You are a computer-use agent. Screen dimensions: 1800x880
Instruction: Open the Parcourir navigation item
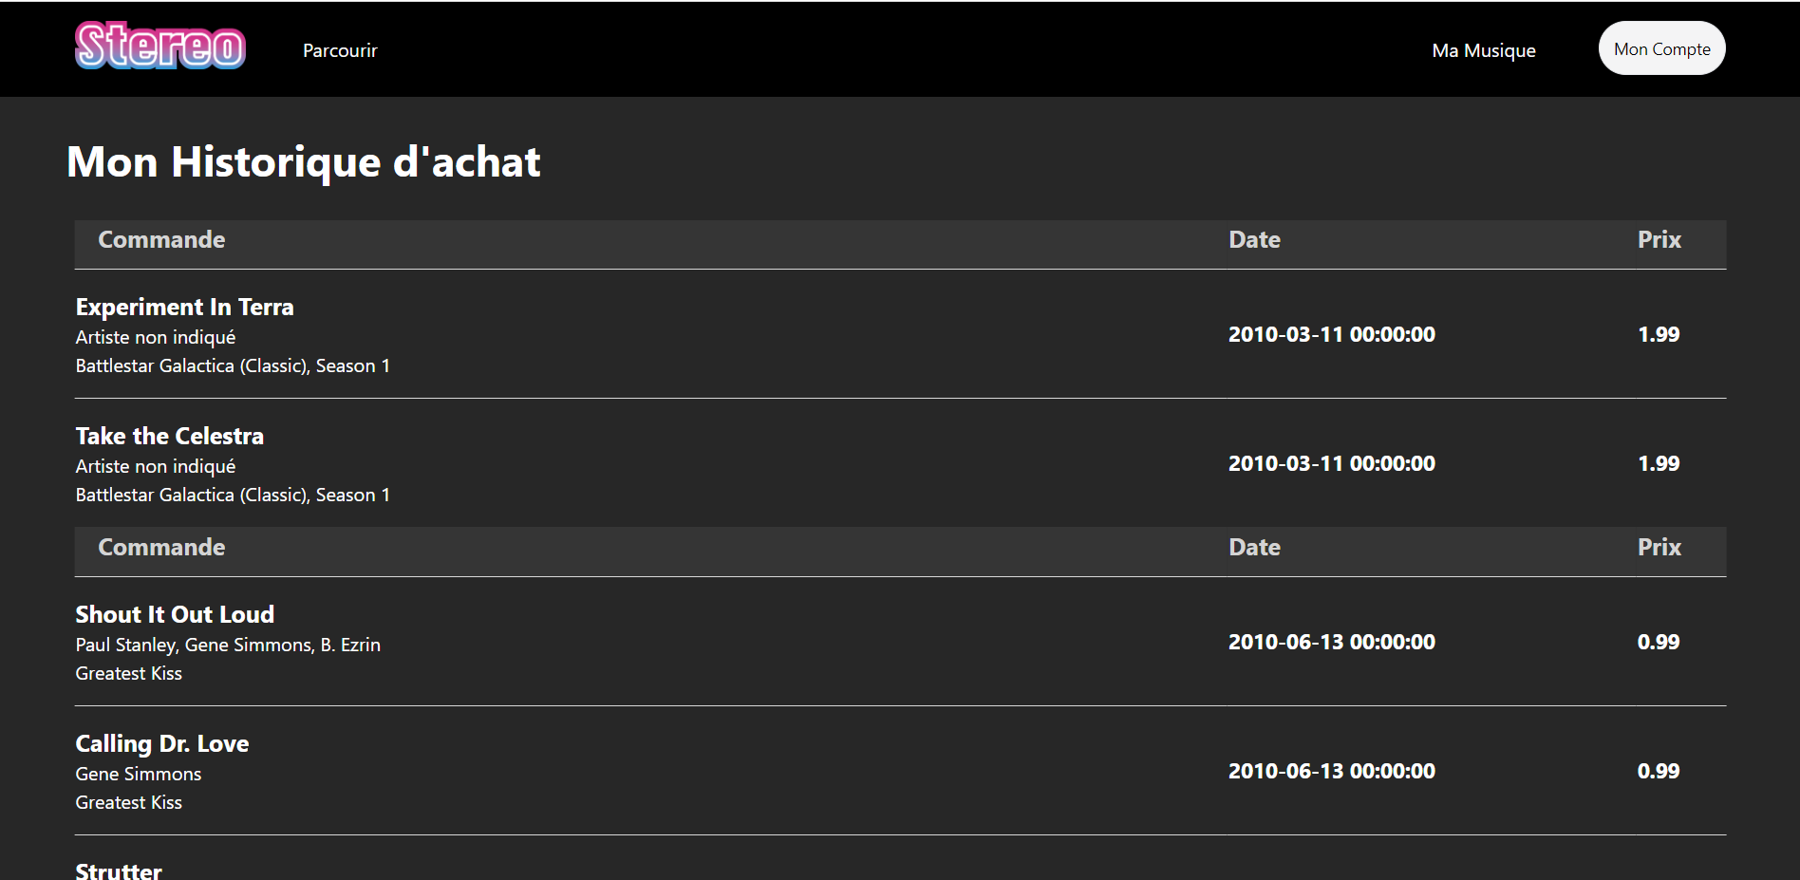tap(339, 49)
